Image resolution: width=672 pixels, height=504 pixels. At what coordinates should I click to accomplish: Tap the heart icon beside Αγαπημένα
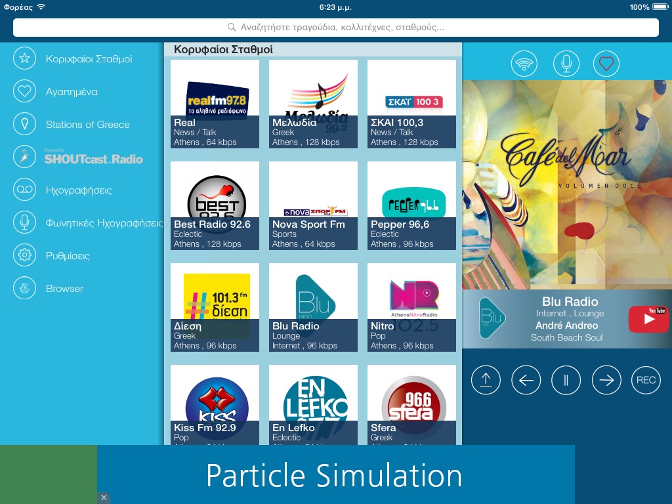(24, 91)
